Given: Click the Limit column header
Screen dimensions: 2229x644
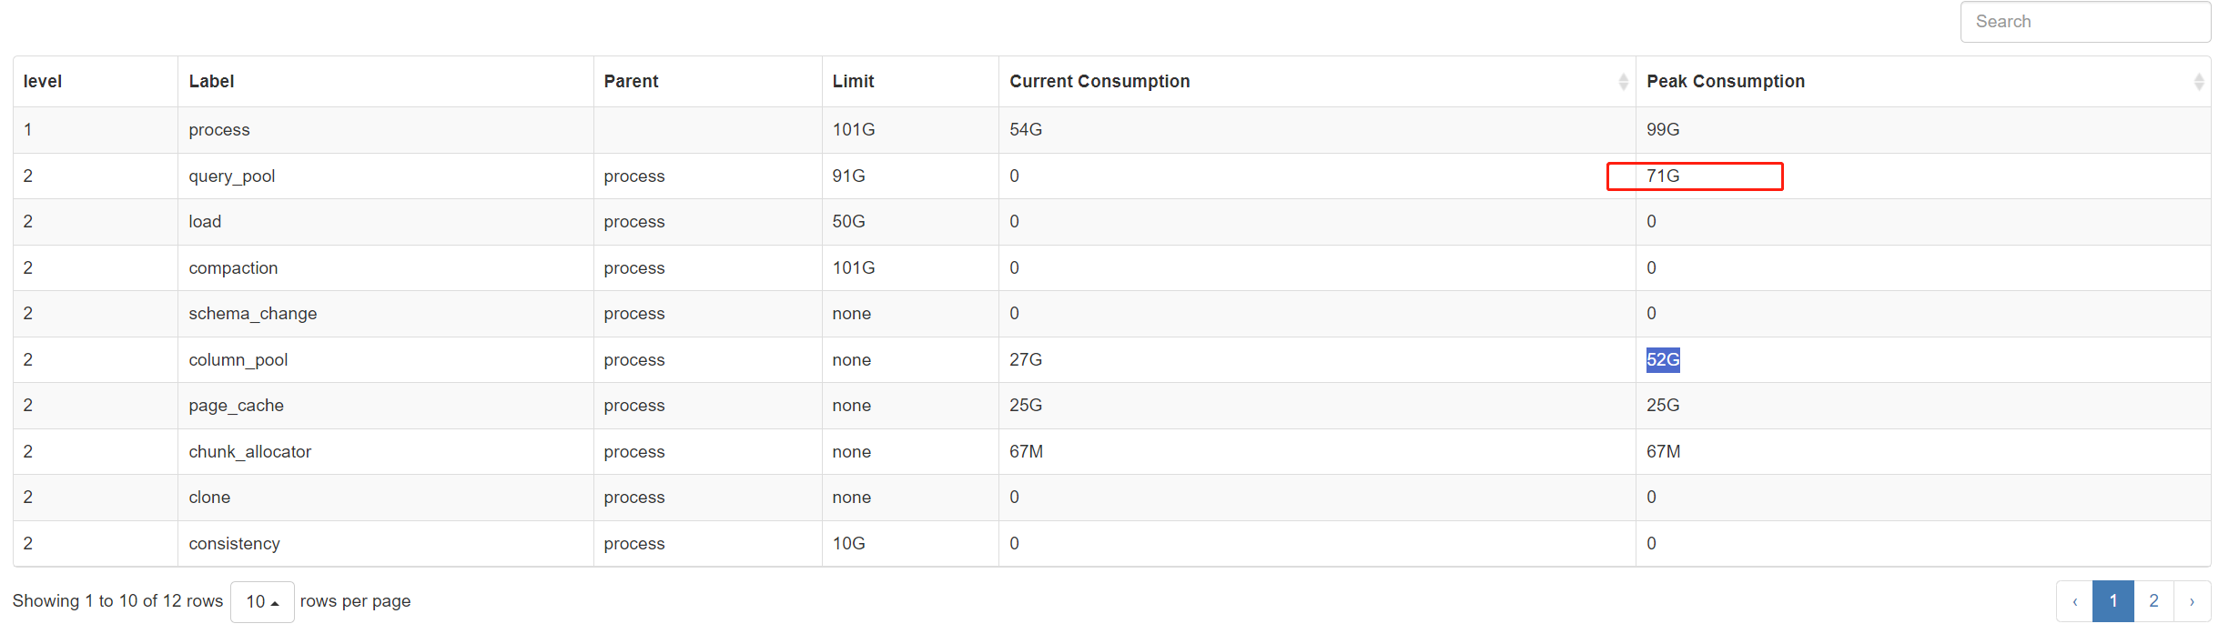Looking at the screenshot, I should pos(853,82).
